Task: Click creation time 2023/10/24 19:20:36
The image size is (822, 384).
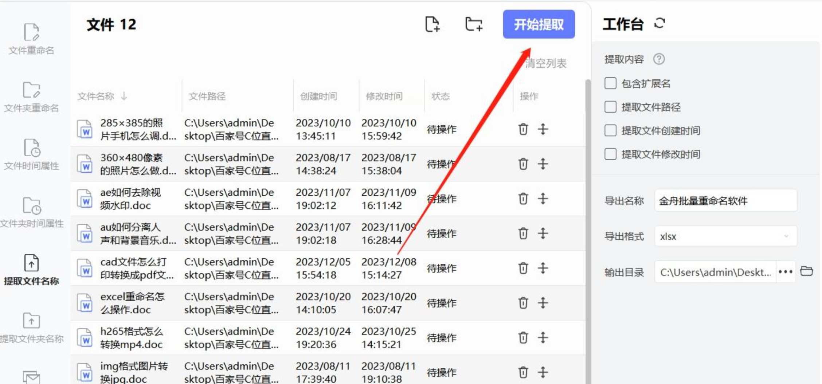Action: pyautogui.click(x=323, y=338)
